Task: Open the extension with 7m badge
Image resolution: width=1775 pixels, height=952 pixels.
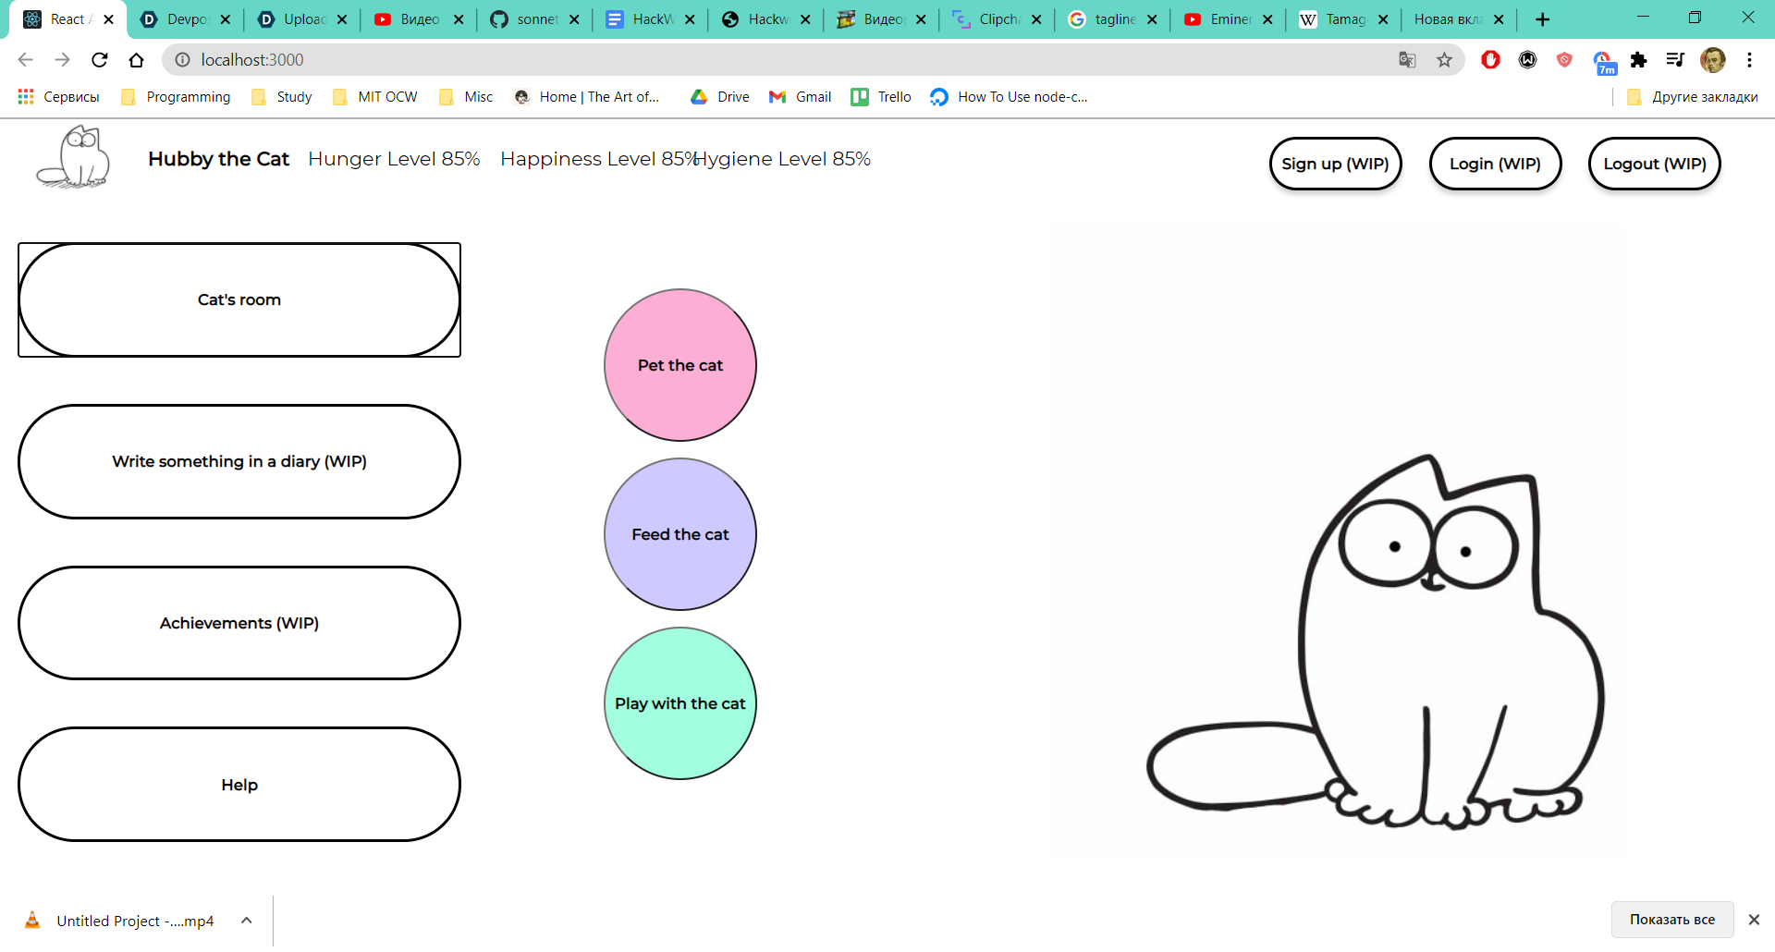Action: pos(1604,63)
